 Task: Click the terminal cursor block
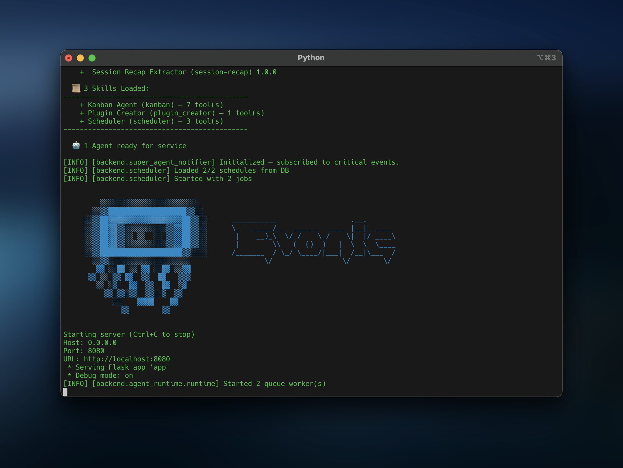[65, 392]
